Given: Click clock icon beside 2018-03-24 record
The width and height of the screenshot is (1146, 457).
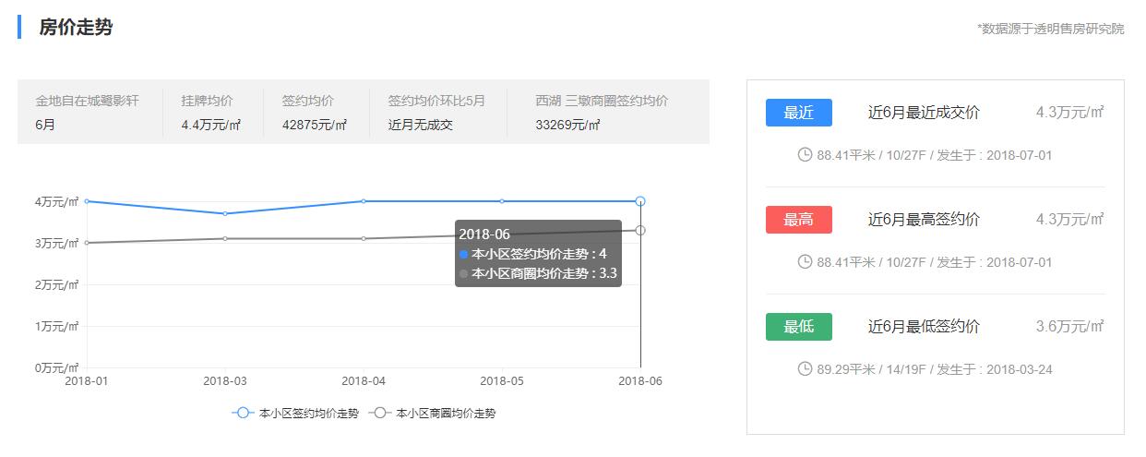Looking at the screenshot, I should click(x=805, y=368).
